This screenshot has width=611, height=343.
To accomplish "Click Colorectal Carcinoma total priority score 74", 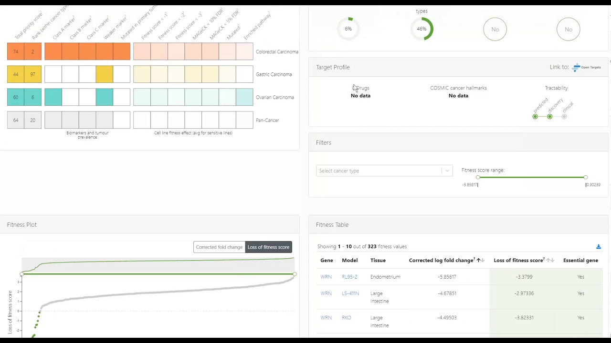I will pyautogui.click(x=16, y=51).
